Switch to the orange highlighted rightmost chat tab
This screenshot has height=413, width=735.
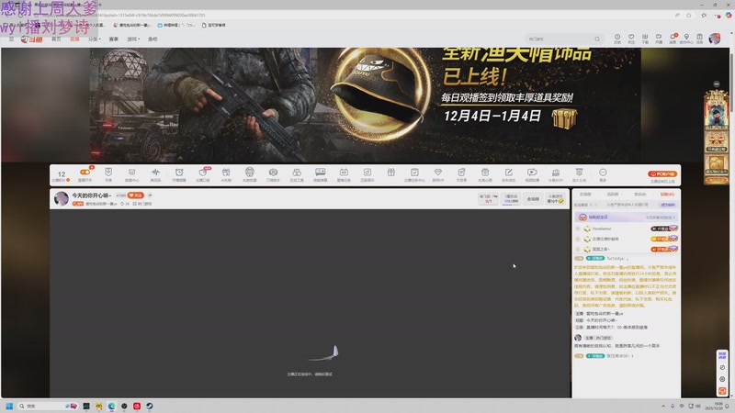[x=667, y=194]
